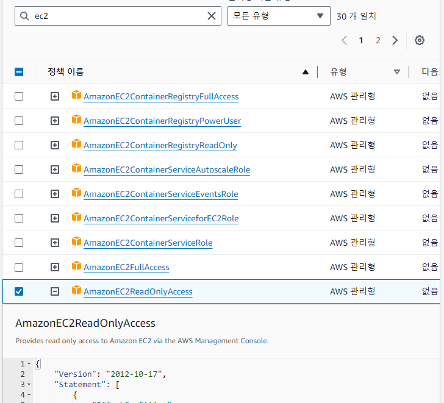Expand AmazonEC2ContainerRegistryFullAccess policy details

(55, 96)
